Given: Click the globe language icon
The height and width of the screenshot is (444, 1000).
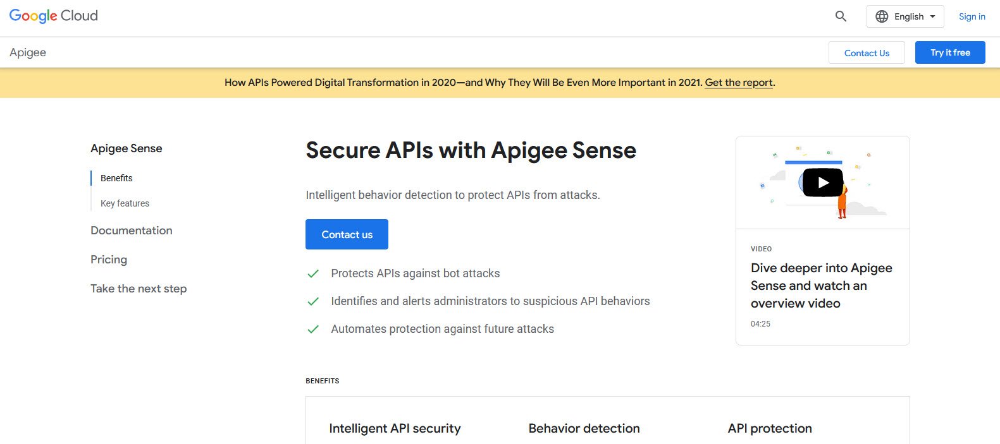Looking at the screenshot, I should pos(882,16).
